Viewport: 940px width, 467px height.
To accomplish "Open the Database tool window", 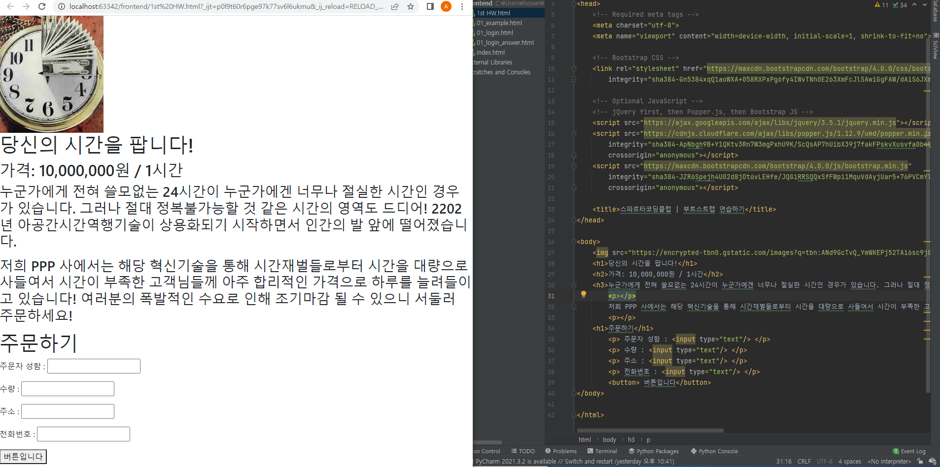I will click(x=935, y=12).
